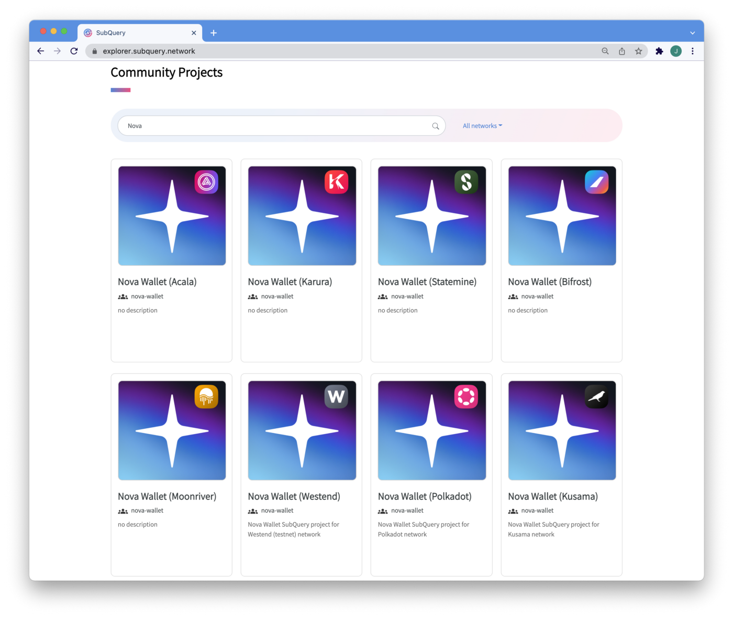Click nova-wallet owner under Karura card

pyautogui.click(x=277, y=296)
